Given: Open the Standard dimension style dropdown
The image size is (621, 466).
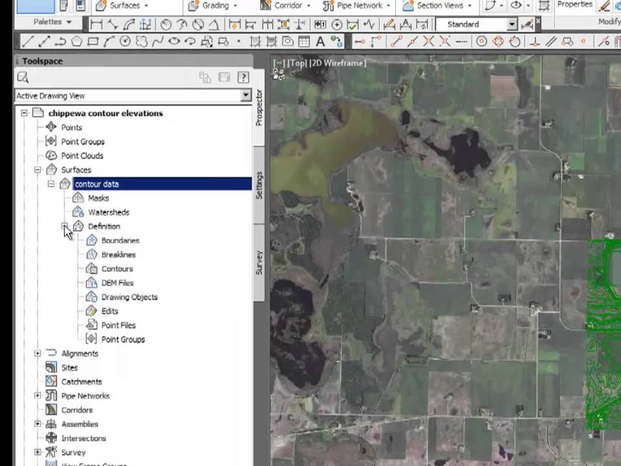Looking at the screenshot, I should [x=512, y=25].
